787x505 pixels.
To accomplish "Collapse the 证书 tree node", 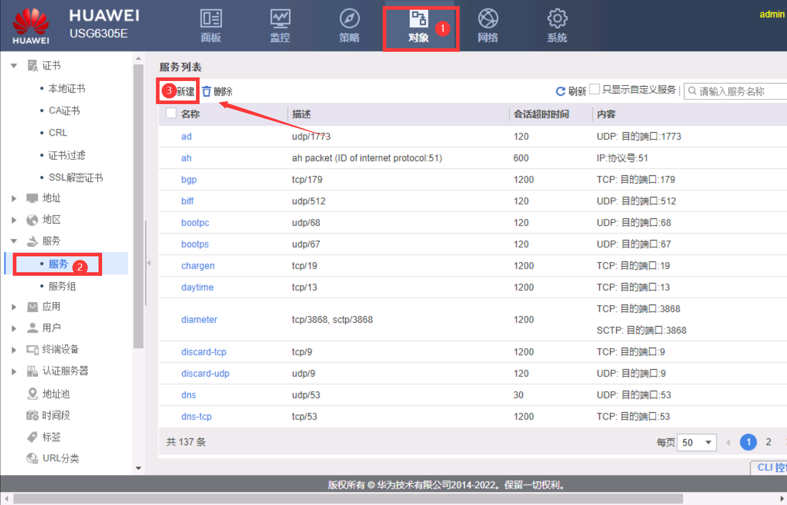I will click(x=14, y=66).
